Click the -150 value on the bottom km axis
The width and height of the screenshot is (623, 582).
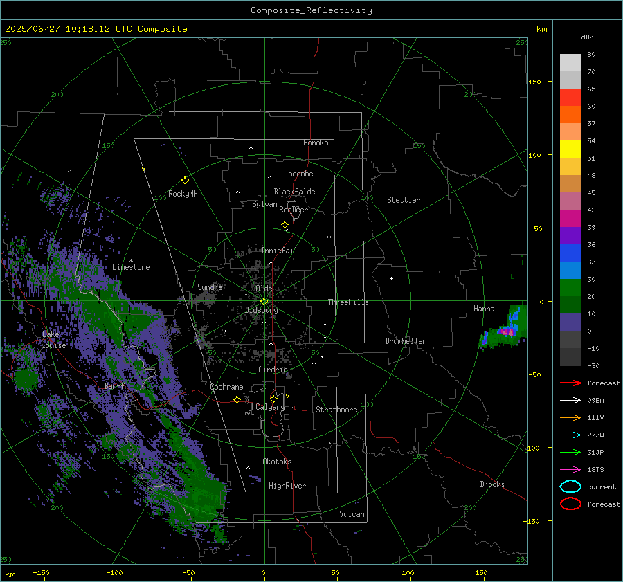41,573
